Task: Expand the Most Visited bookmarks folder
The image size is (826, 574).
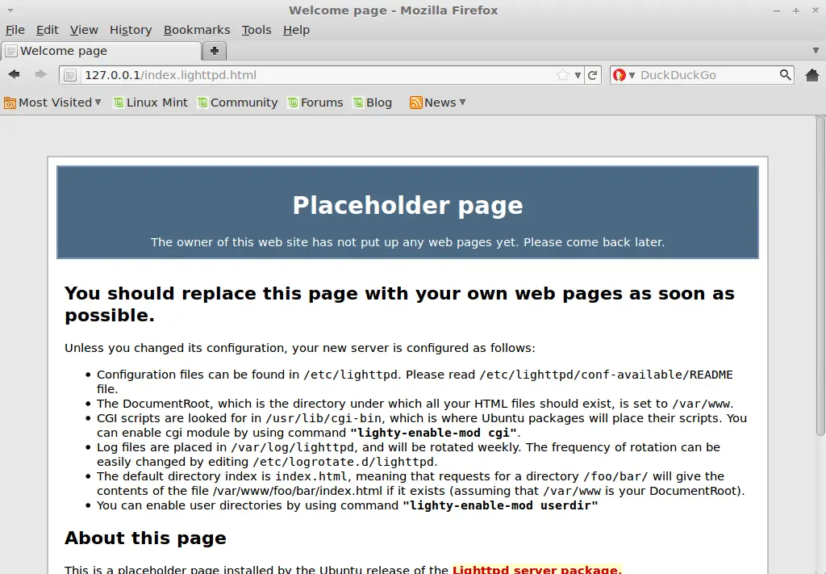Action: 52,103
